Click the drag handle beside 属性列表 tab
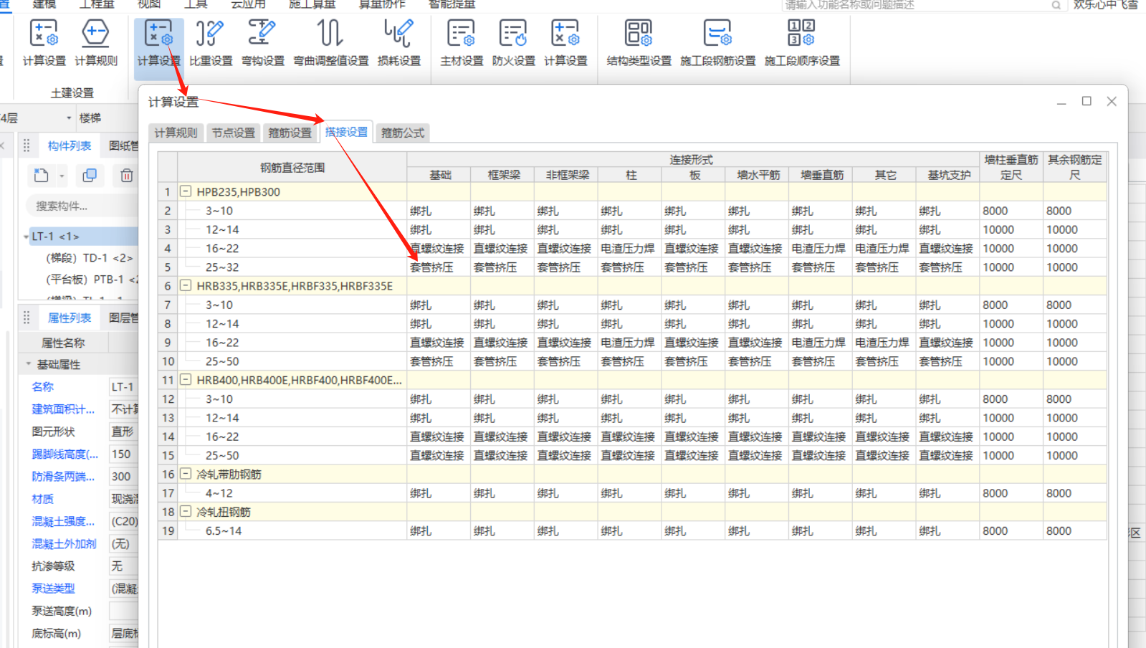 click(27, 318)
